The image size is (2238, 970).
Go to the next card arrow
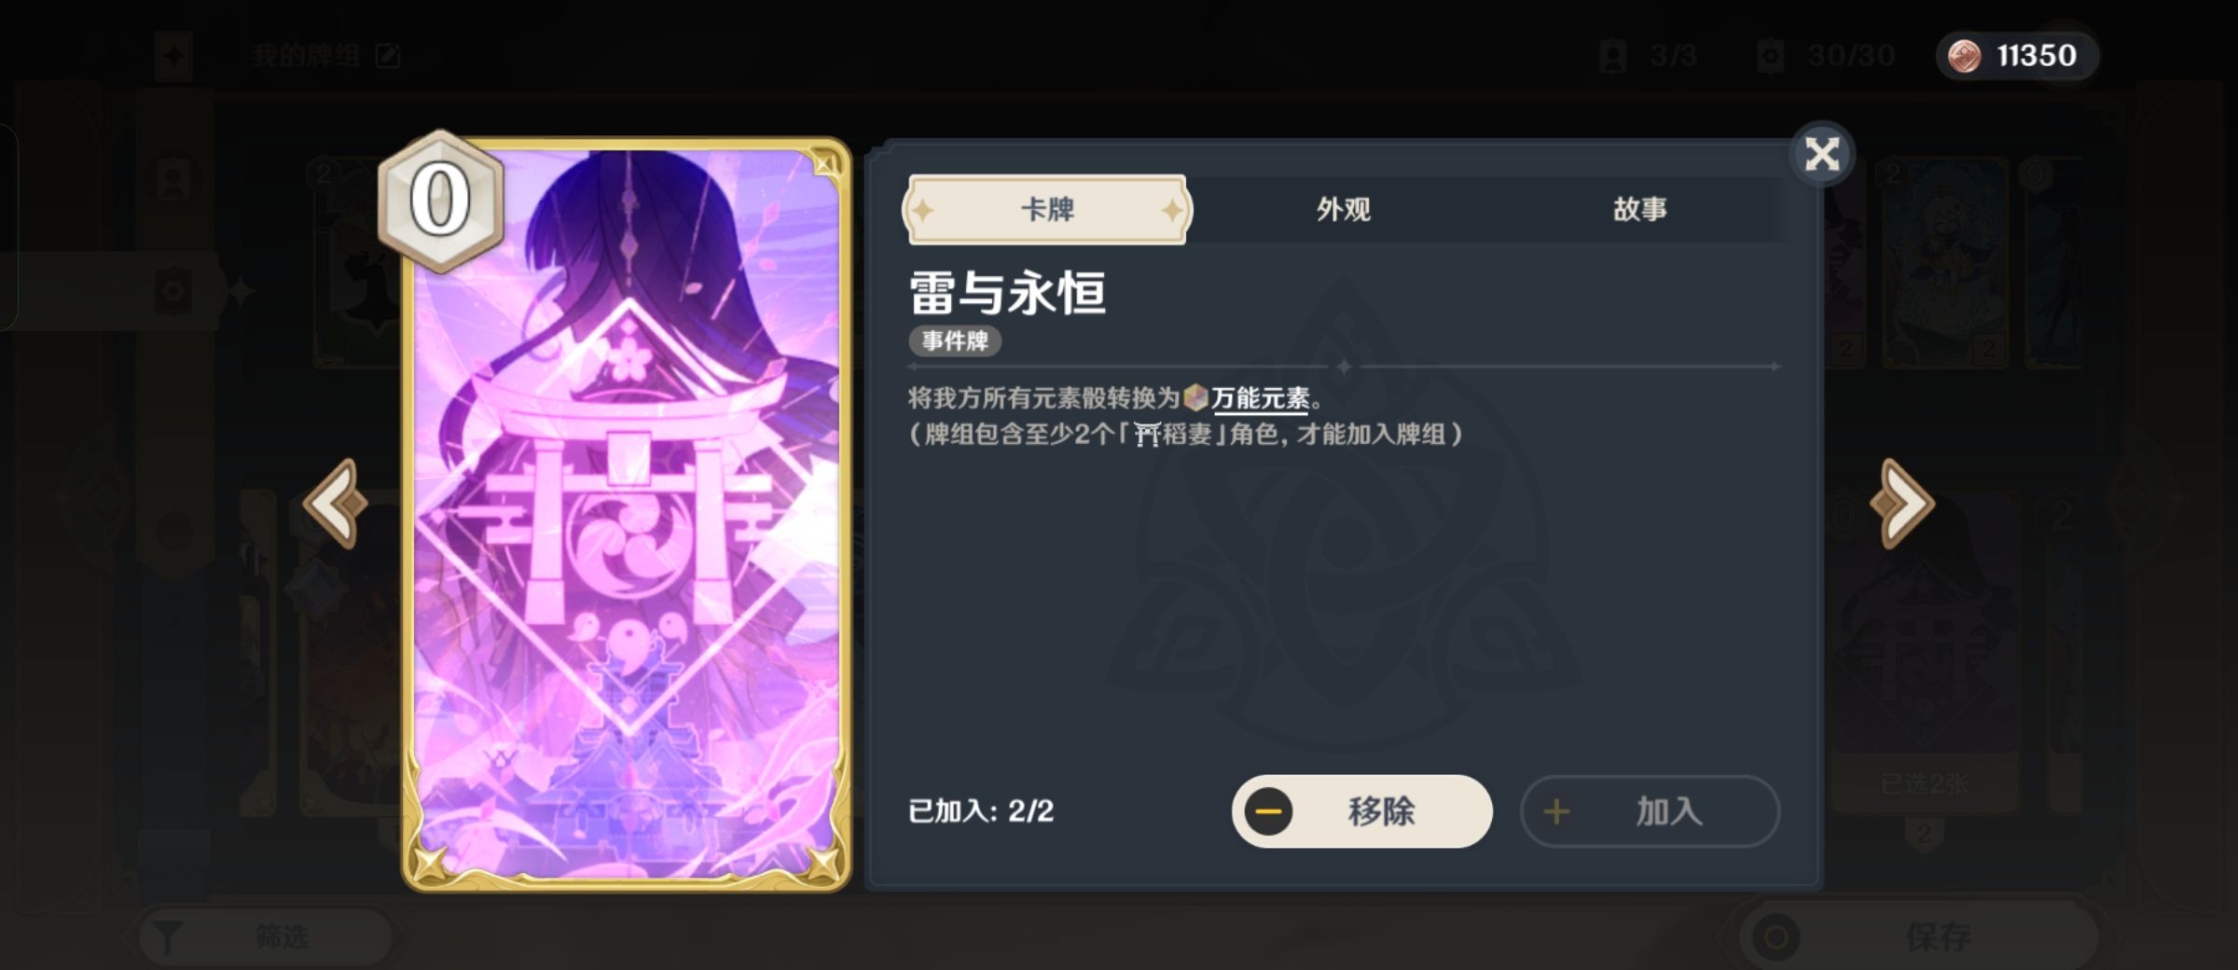click(x=1902, y=504)
